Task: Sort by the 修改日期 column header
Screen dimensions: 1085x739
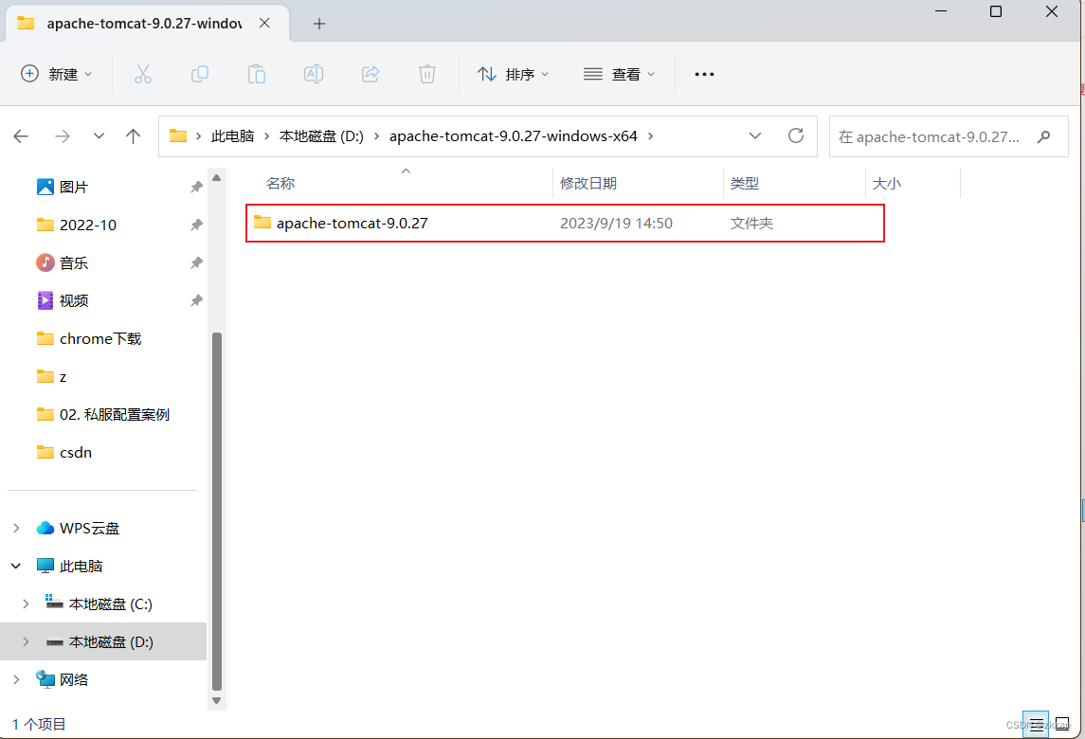Action: click(588, 184)
